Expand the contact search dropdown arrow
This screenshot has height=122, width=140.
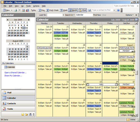114,10
